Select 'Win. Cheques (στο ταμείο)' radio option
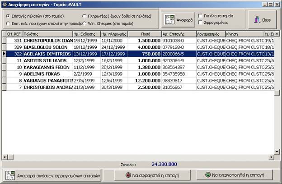The width and height of the screenshot is (282, 184). point(85,23)
